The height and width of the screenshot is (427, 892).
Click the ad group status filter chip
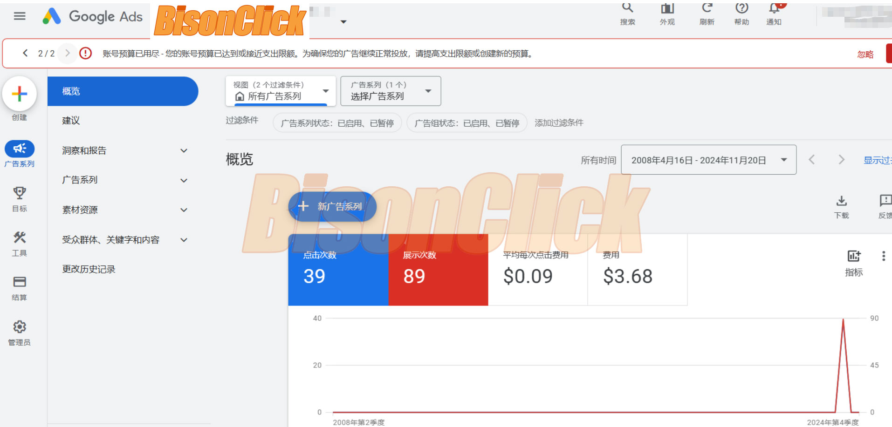coord(467,123)
